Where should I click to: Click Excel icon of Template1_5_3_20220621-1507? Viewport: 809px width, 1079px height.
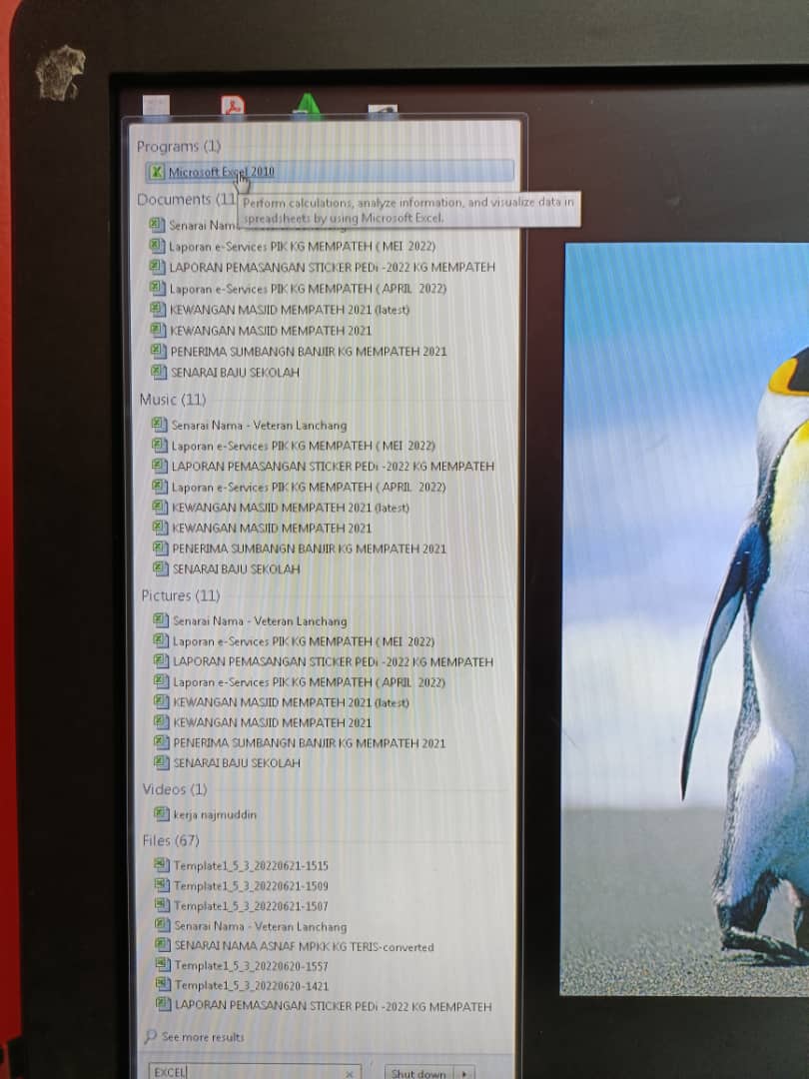pyautogui.click(x=162, y=905)
